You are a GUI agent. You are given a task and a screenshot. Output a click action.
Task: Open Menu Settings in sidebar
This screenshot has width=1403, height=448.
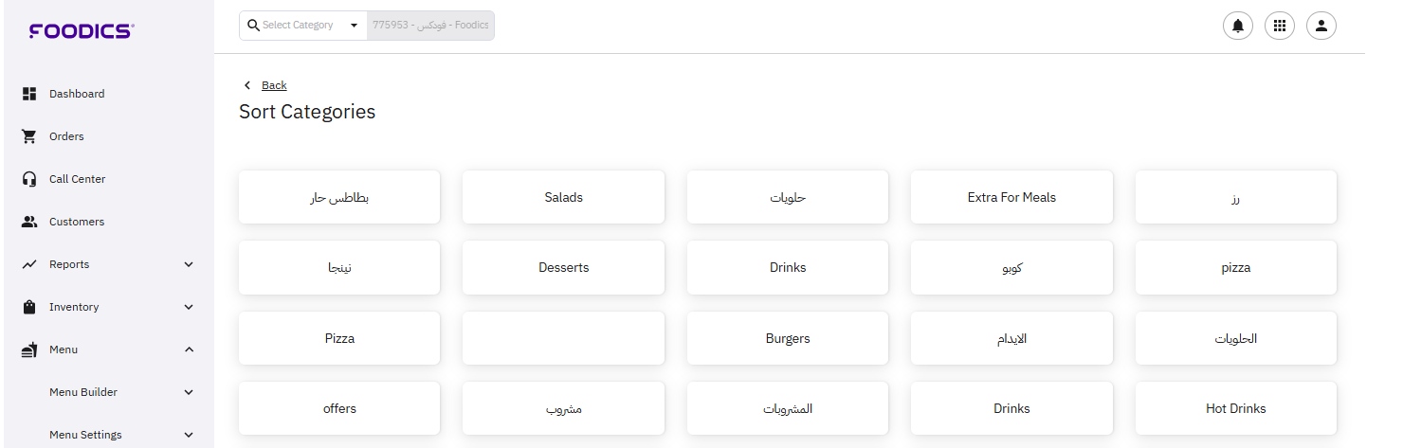[85, 435]
